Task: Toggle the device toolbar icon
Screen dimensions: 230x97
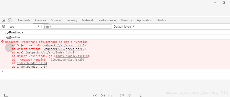Action: click(10, 20)
